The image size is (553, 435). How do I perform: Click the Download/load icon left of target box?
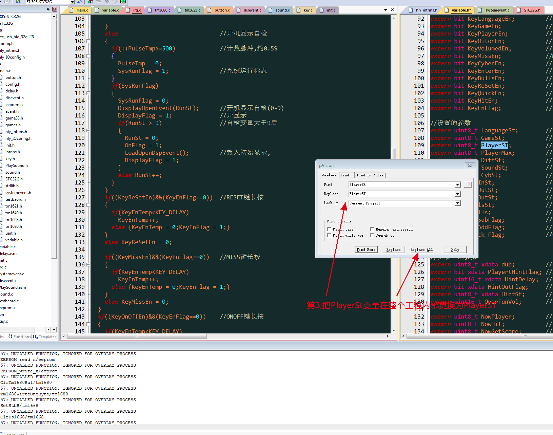click(18, 2)
